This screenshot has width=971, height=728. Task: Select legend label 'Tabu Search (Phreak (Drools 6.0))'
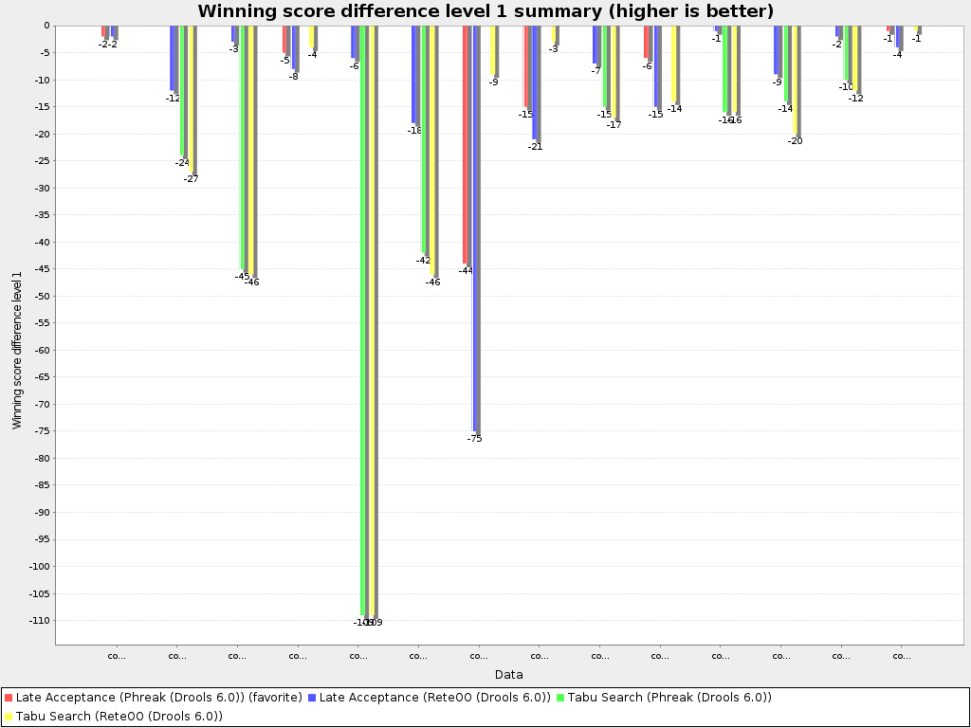[669, 698]
